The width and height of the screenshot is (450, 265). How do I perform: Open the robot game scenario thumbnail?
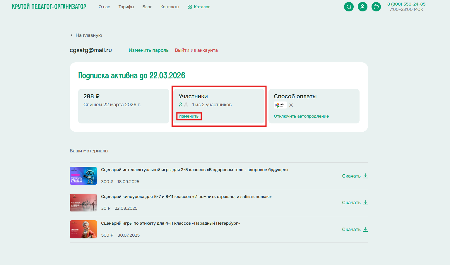83,176
